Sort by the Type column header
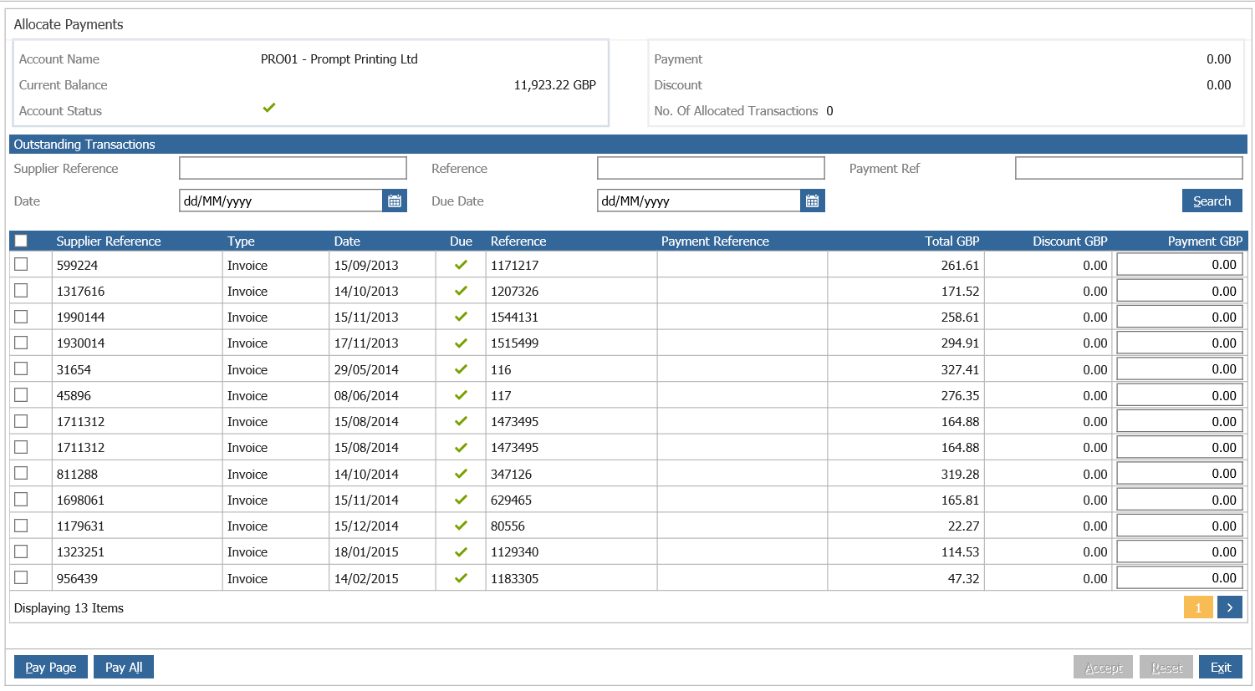1255x691 pixels. pos(241,241)
